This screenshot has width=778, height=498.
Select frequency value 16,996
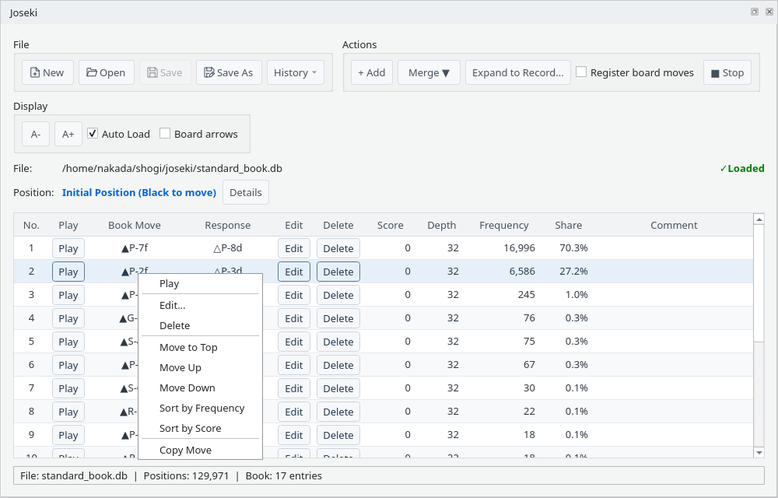click(519, 248)
